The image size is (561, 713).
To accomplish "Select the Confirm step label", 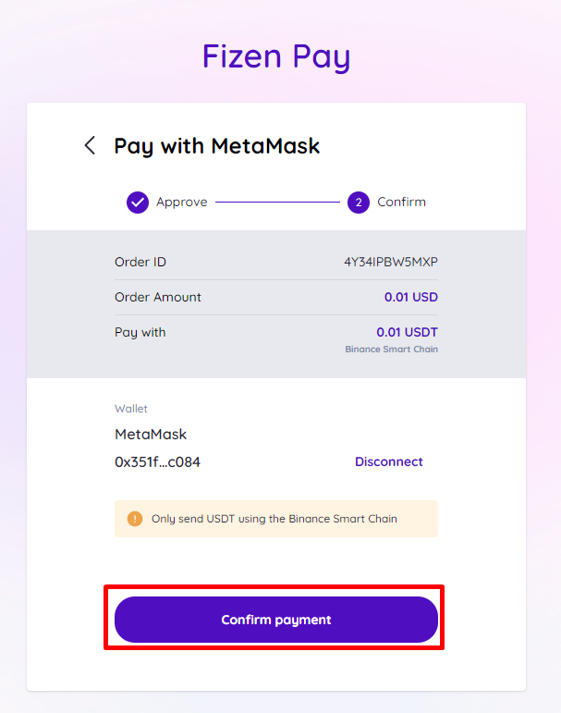I will coord(401,202).
